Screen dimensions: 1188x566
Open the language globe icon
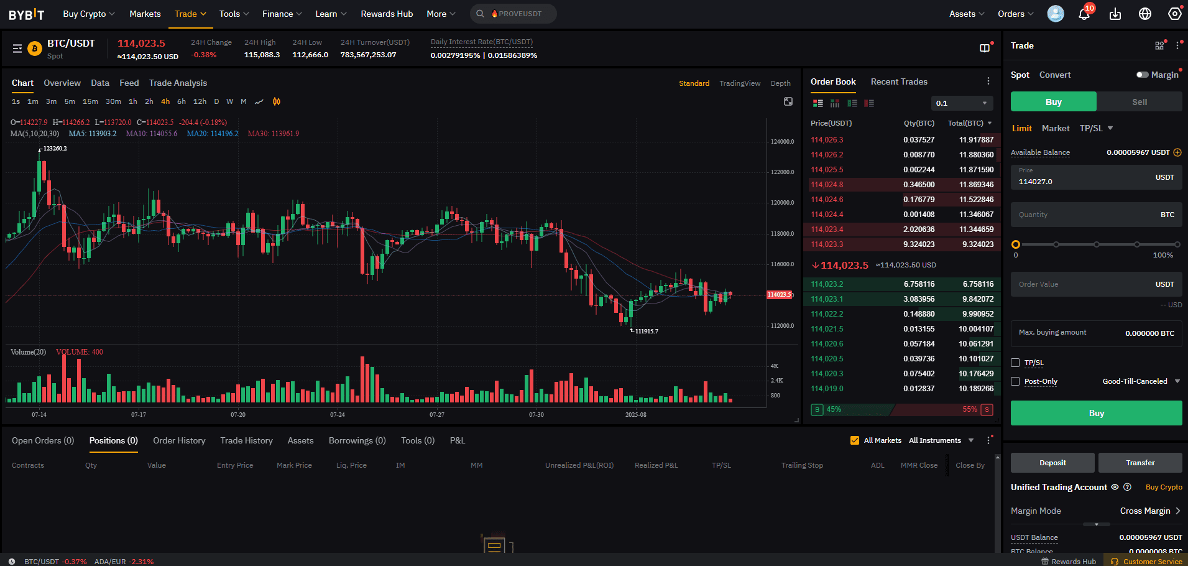[1145, 14]
